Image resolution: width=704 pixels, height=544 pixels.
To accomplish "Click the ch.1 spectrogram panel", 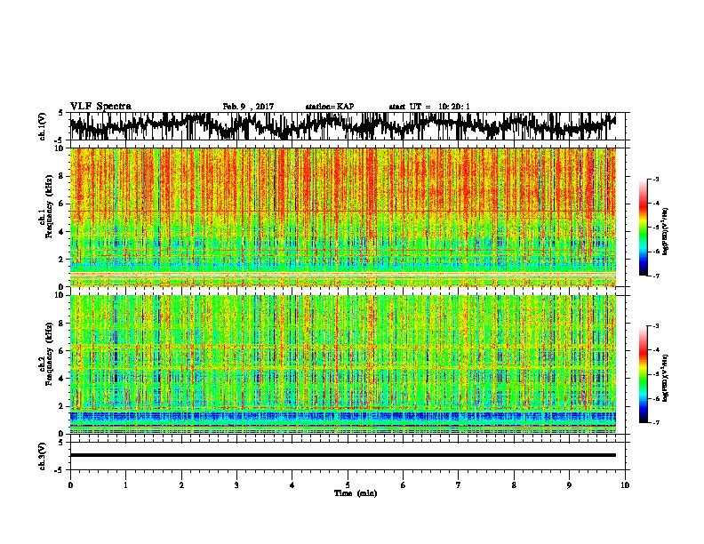I will click(x=343, y=217).
